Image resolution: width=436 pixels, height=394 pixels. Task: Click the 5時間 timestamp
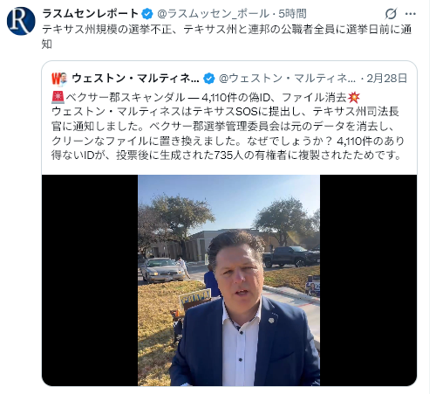coord(292,14)
